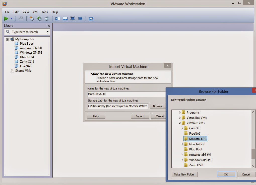Open the Edit menu
The height and width of the screenshot is (185, 256).
(x=16, y=12)
